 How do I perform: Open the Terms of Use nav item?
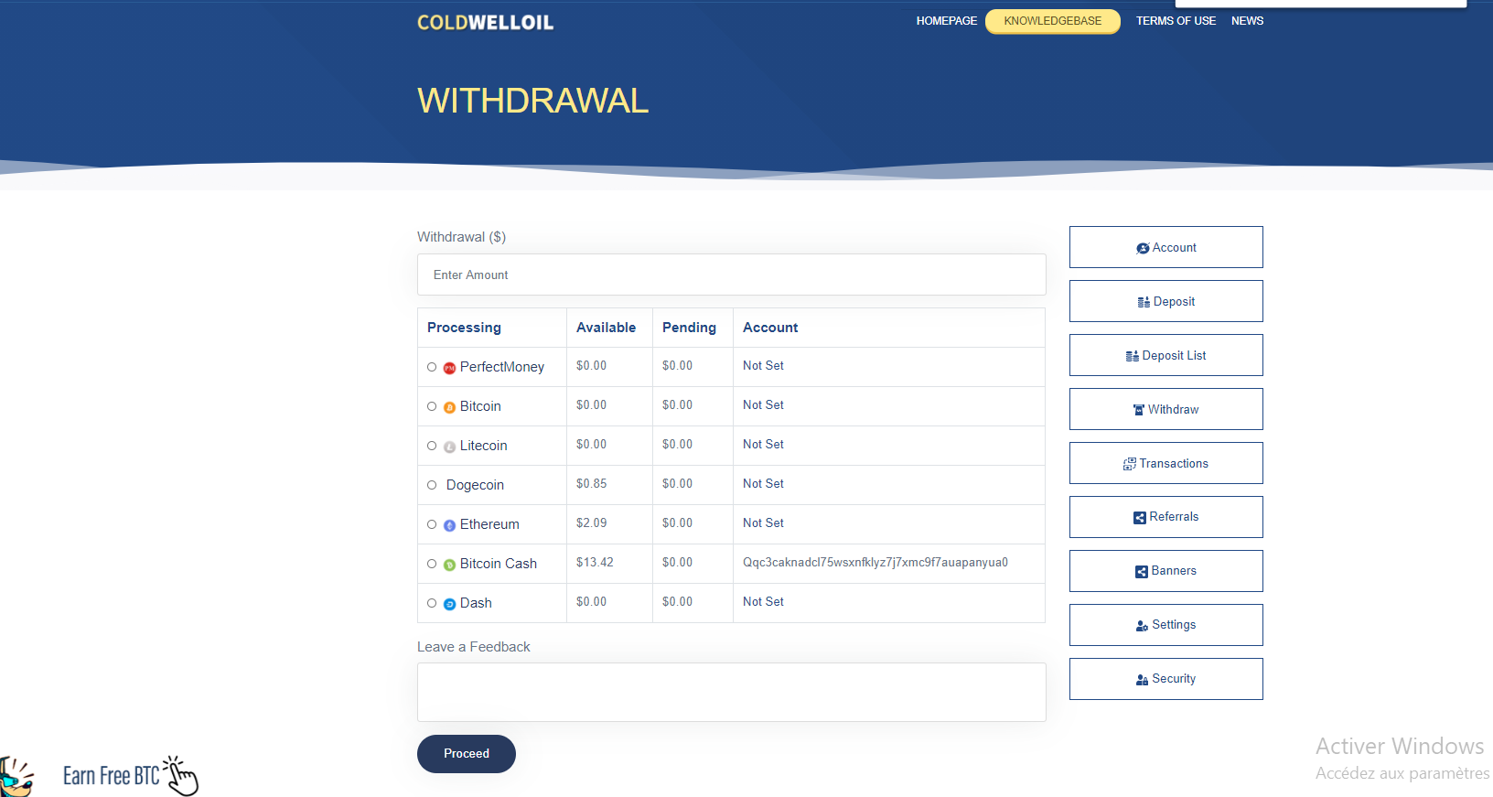(1176, 21)
